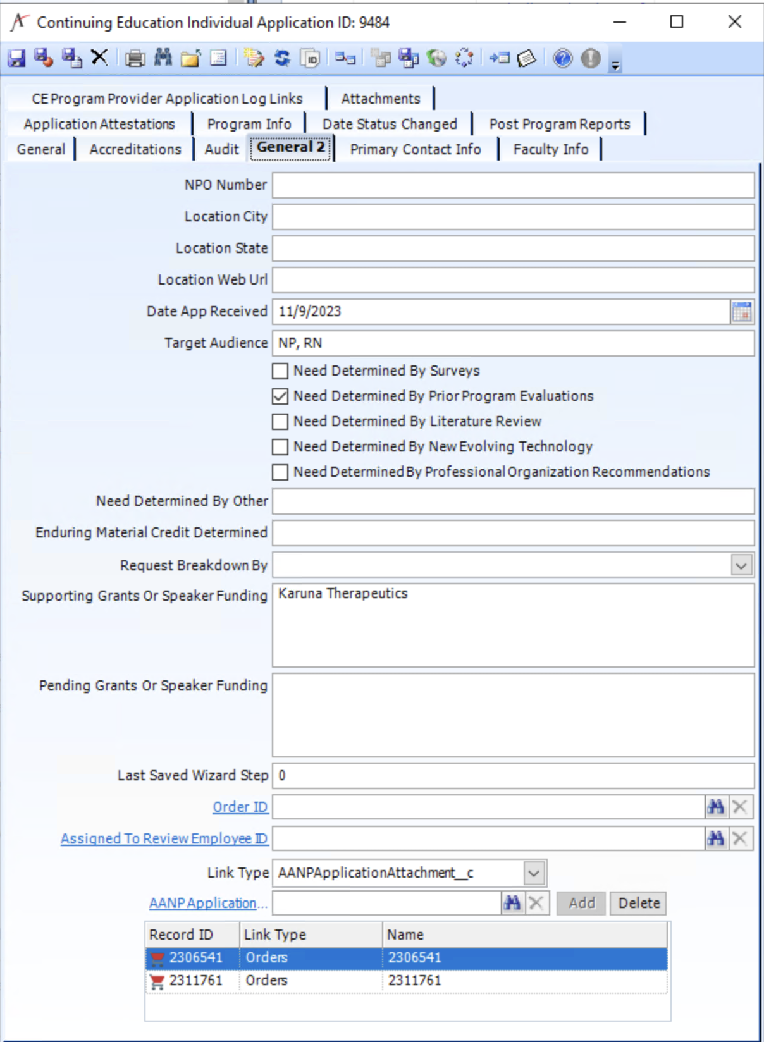Click binoculars lookup next to Order ID field
This screenshot has height=1042, width=764.
tap(716, 807)
